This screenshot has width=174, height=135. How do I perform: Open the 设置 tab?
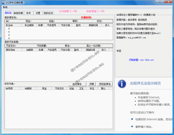pos(38,13)
